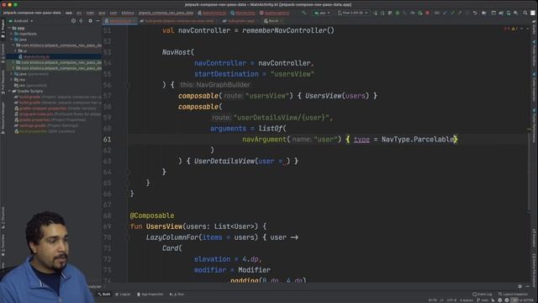Viewport: 538px width, 303px height.
Task: Click expand-all icon in Project panel header
Action: click(82, 21)
